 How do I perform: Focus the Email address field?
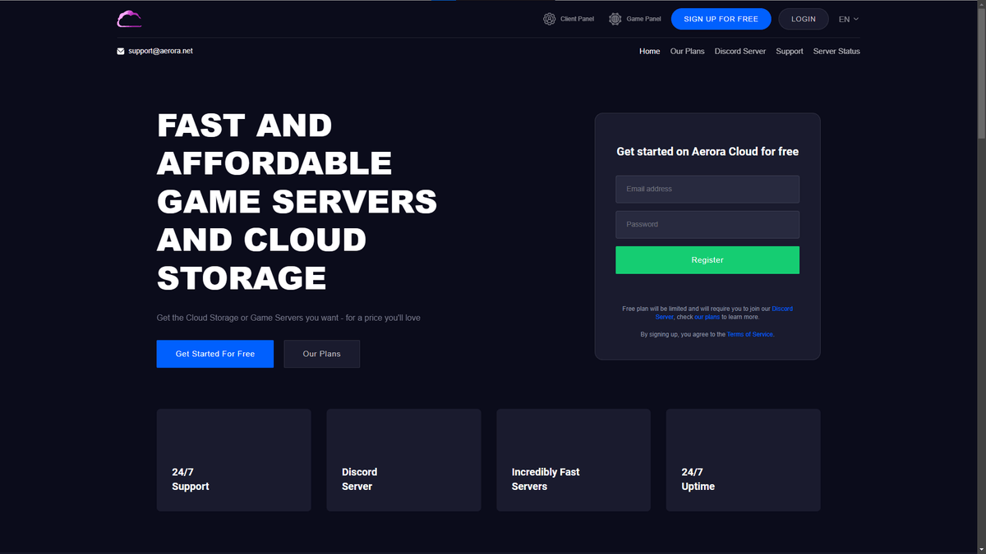[x=707, y=189]
